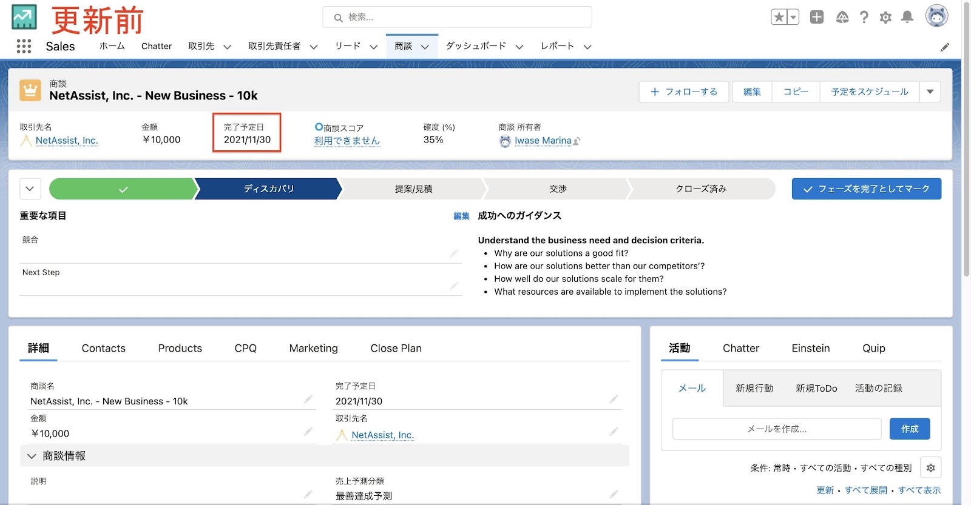Click フェーズを完了としてマーク button

pyautogui.click(x=867, y=189)
